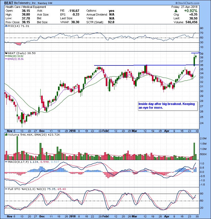Click the BEAT (Daily) candlestick legend icon
Viewport: 211px width, 219px height.
pos(6,53)
